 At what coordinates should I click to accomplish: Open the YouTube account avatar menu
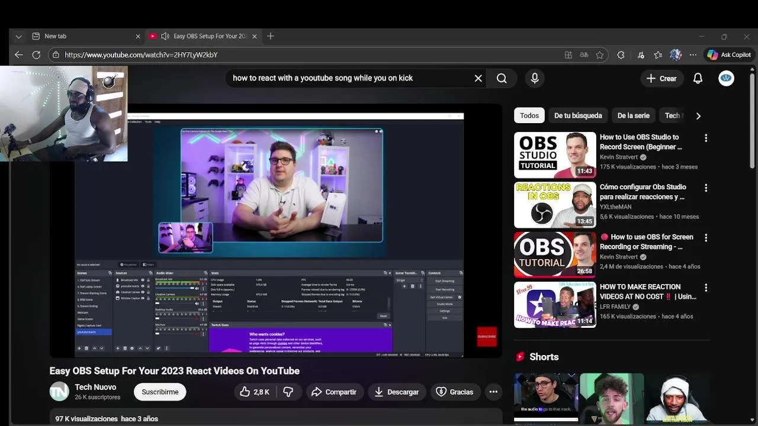point(727,78)
